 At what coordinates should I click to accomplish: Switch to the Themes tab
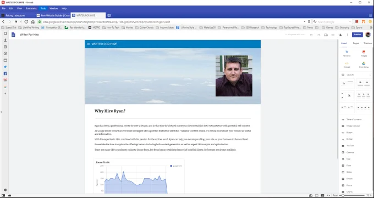[x=367, y=43]
